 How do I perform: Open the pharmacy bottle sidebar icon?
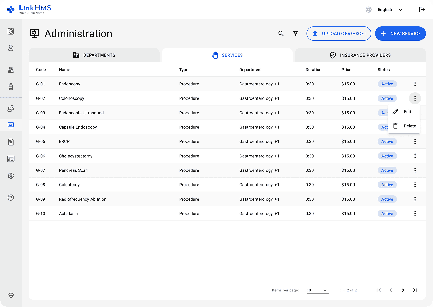click(11, 86)
